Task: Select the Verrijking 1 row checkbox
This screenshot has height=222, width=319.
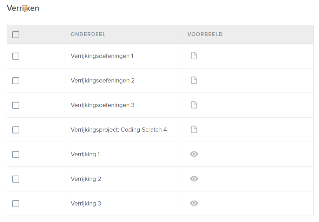Action: coord(16,155)
